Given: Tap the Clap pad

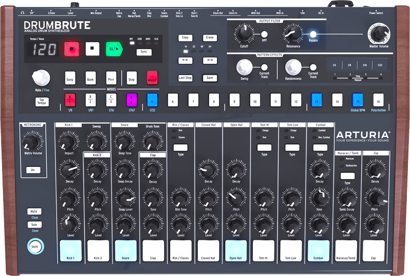Looking at the screenshot, I should (x=153, y=251).
